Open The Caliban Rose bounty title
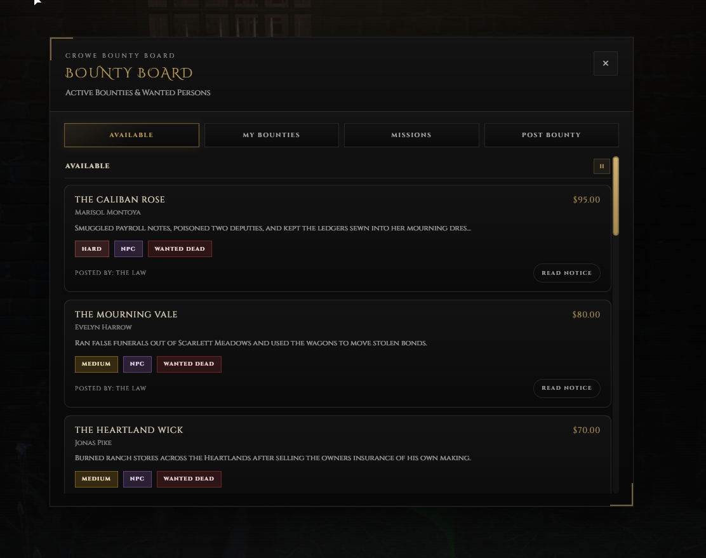 click(x=120, y=199)
